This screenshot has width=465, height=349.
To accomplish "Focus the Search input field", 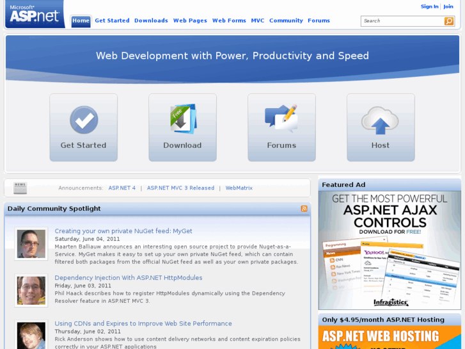I will (402, 21).
